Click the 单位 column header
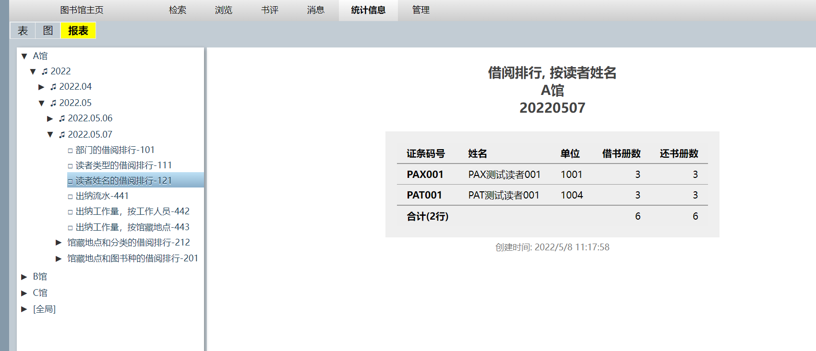Viewport: 816px width, 351px height. (x=570, y=153)
